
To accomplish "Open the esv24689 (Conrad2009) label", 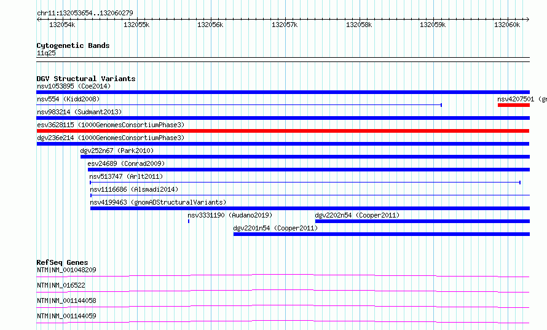I will [x=126, y=163].
